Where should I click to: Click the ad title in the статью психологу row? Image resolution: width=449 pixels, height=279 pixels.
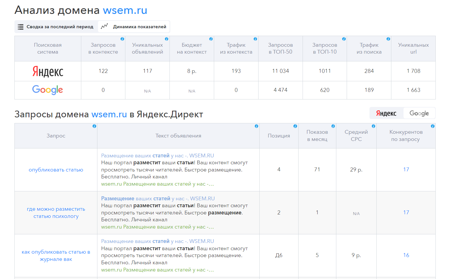(158, 199)
